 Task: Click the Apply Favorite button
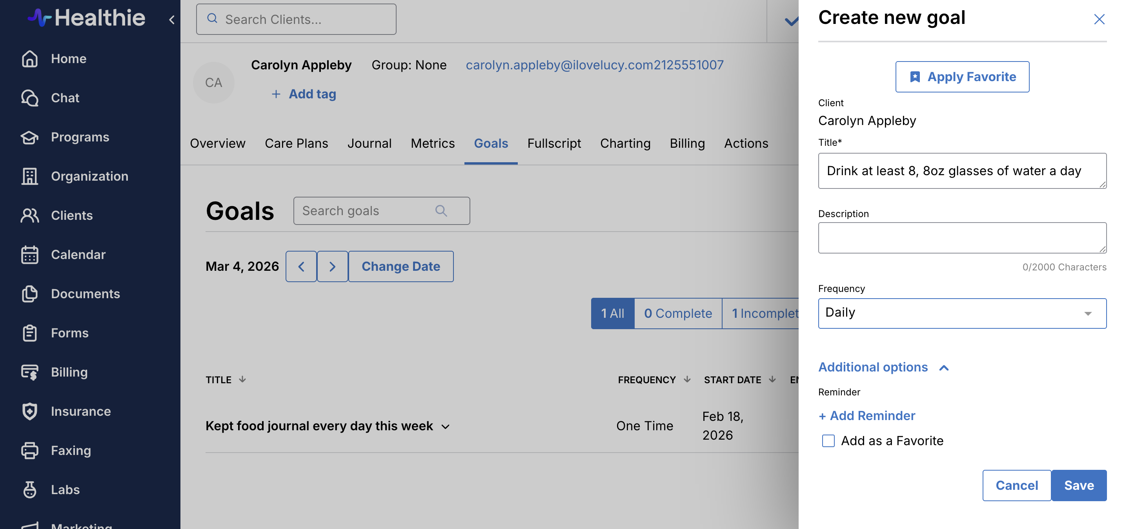(x=962, y=77)
